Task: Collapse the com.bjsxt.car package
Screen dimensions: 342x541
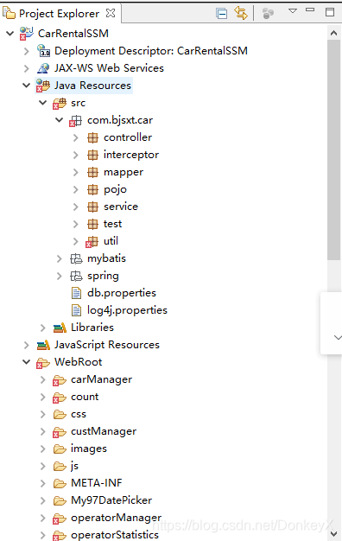Action: click(60, 120)
